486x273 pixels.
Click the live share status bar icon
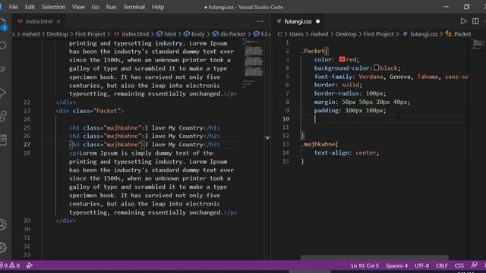(x=30, y=265)
